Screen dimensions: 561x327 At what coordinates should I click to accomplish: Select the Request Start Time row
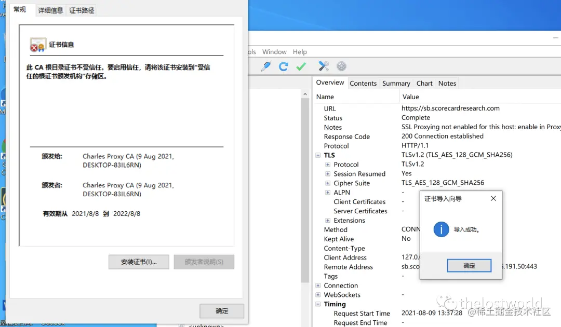click(437, 313)
